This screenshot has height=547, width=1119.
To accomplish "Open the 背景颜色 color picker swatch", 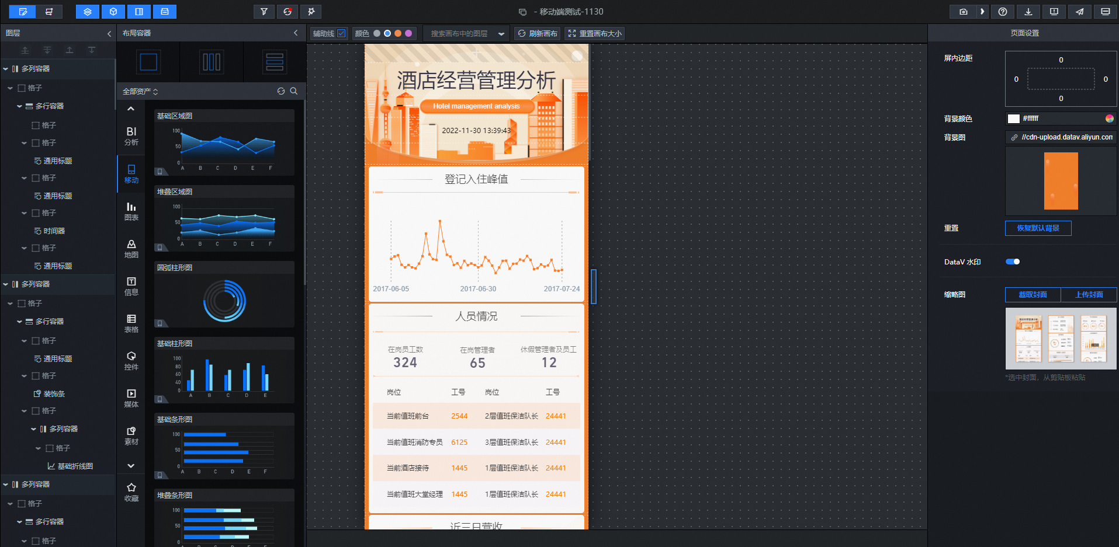I will 1014,119.
